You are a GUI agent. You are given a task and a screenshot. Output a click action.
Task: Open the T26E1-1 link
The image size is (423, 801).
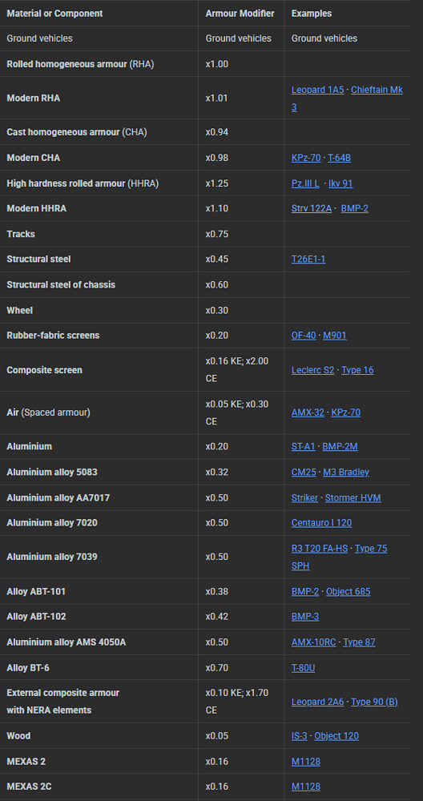[308, 259]
